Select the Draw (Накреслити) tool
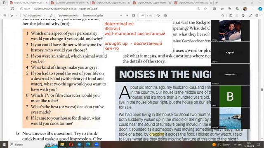 tap(33, 16)
